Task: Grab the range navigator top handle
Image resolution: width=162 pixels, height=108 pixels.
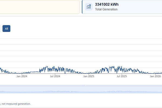Action: 86,86
